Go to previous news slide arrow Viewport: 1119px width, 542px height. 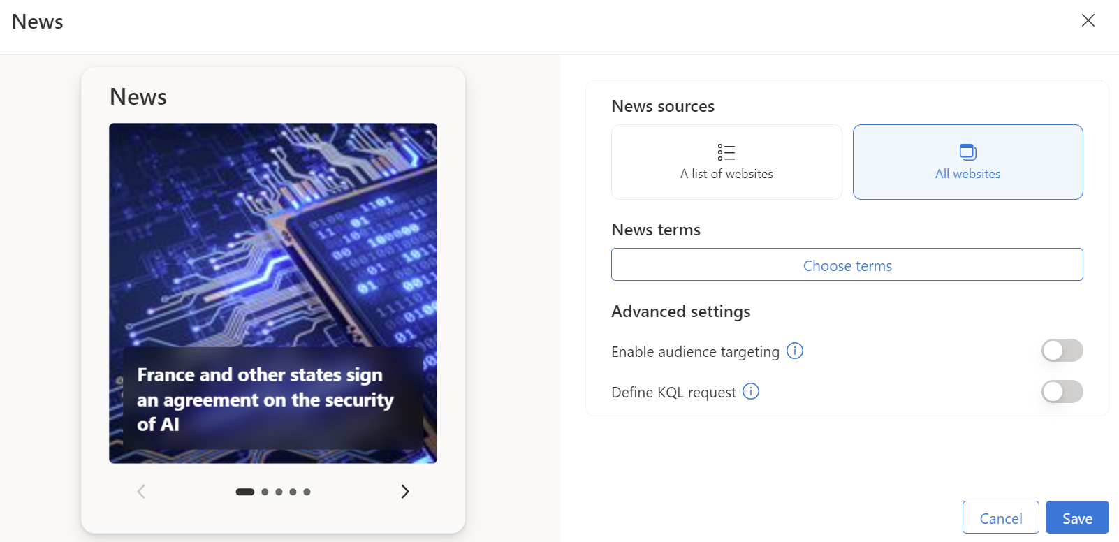[141, 492]
